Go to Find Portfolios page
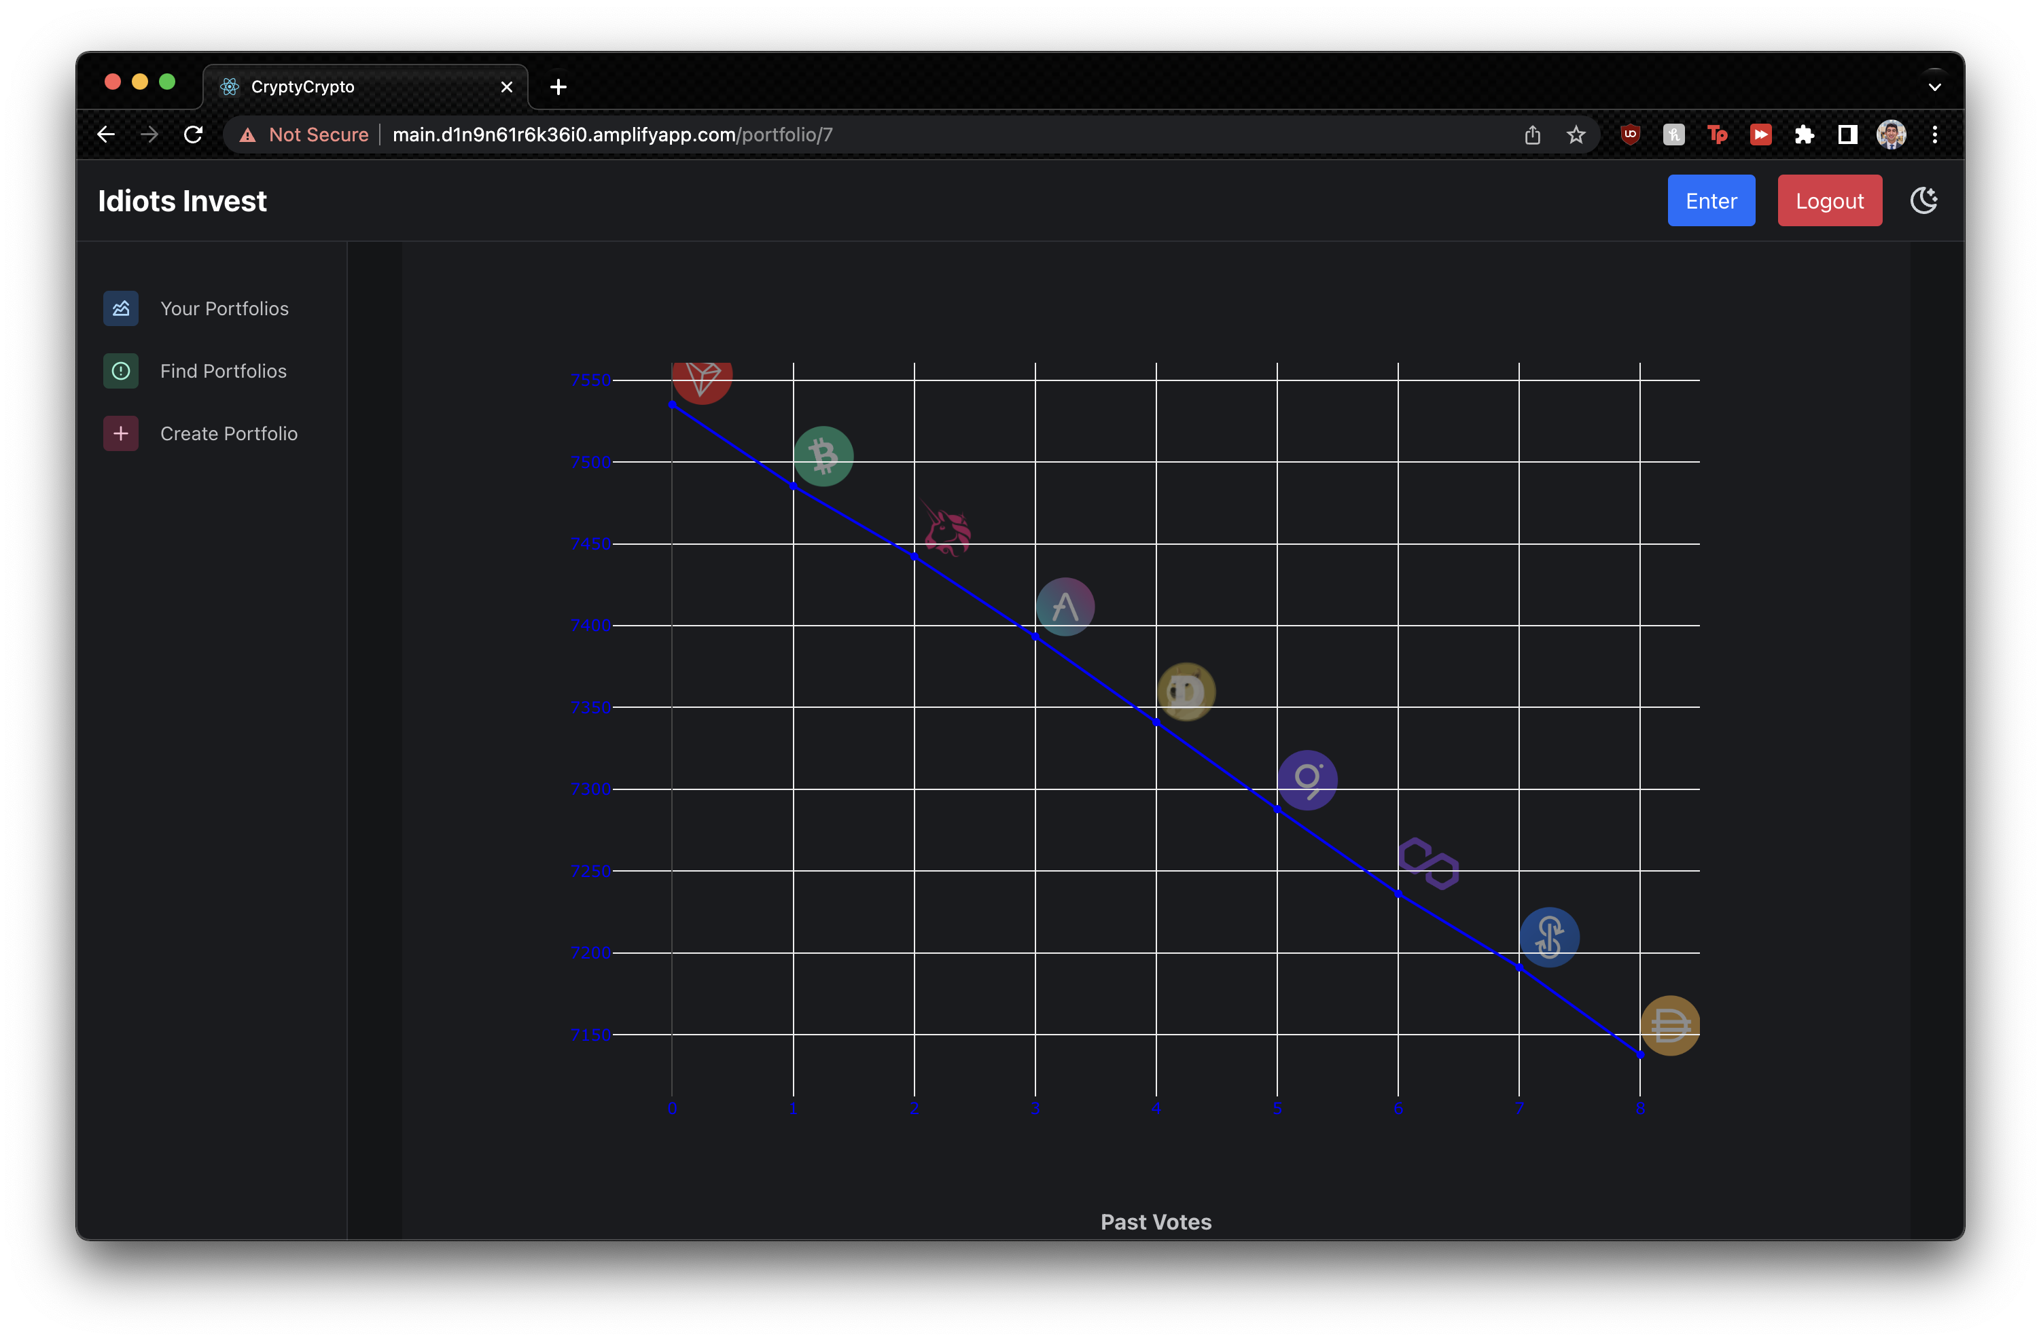Image resolution: width=2041 pixels, height=1341 pixels. point(223,372)
